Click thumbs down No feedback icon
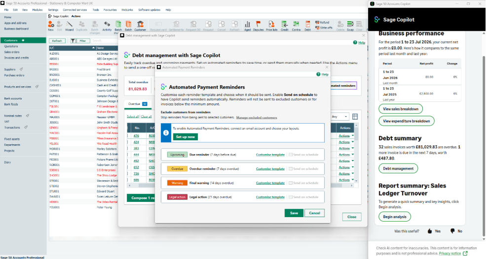The width and height of the screenshot is (486, 259). [452, 231]
